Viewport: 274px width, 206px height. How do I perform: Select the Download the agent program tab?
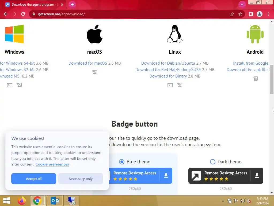pos(34,5)
